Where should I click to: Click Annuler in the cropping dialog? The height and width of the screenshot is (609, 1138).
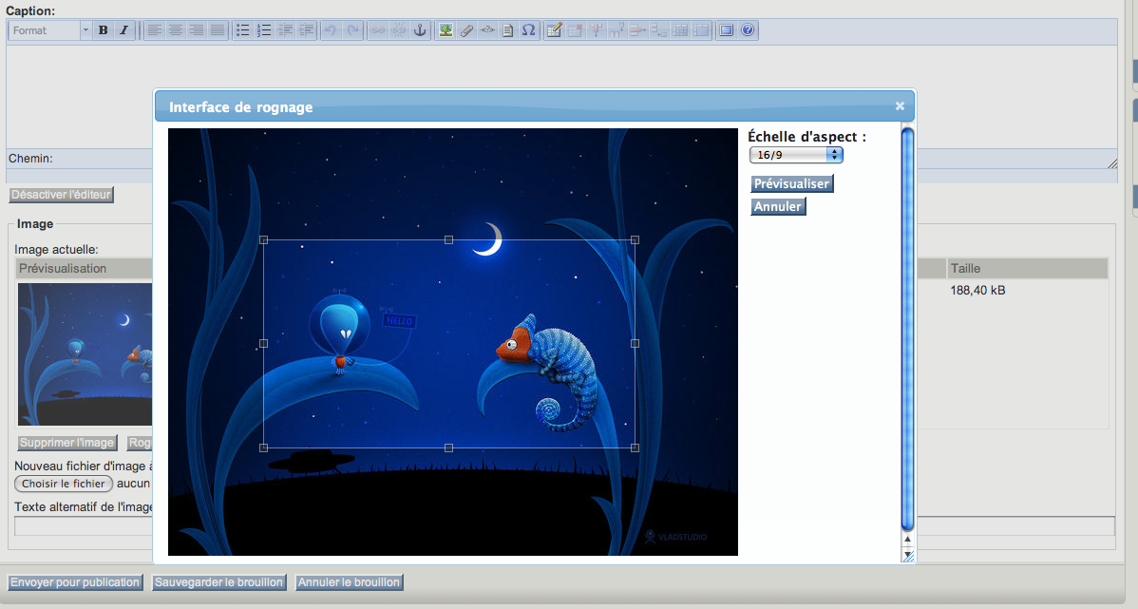click(778, 206)
